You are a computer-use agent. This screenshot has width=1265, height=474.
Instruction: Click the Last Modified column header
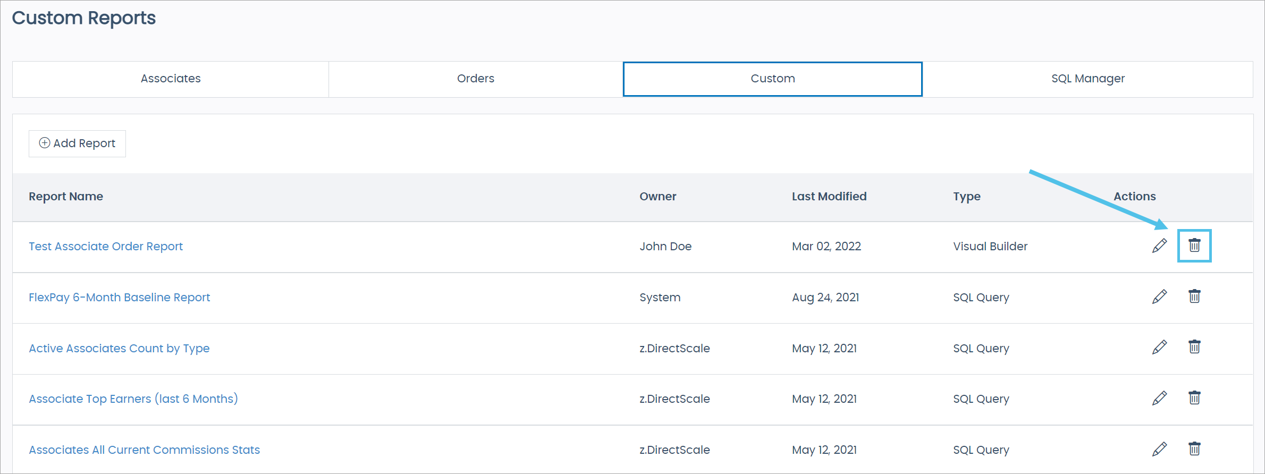coord(829,197)
